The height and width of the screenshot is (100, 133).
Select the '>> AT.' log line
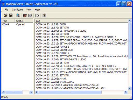pos(51,79)
